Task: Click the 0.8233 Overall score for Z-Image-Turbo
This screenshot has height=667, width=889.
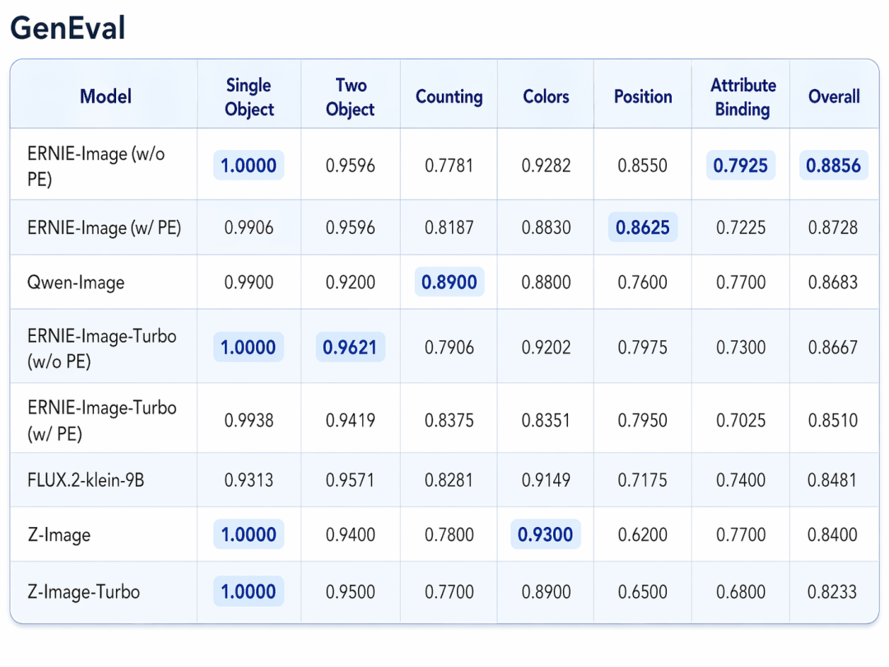Action: [x=831, y=592]
